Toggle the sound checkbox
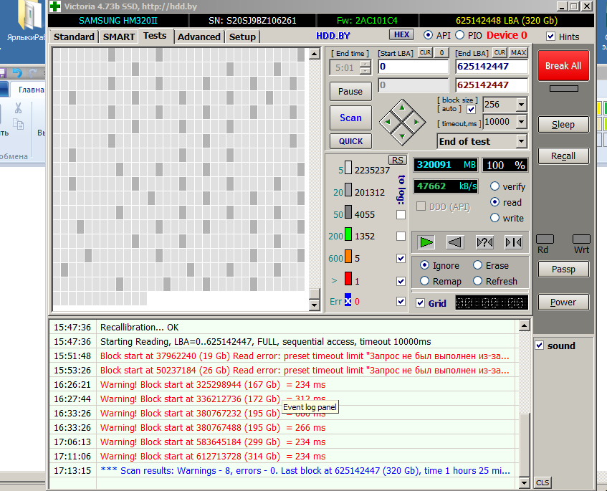This screenshot has height=491, width=607. [x=540, y=345]
